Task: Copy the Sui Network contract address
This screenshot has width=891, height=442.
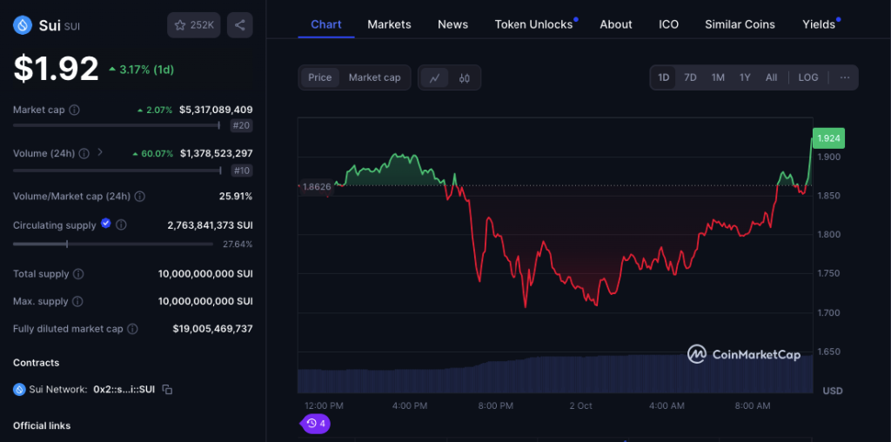Action: point(168,390)
